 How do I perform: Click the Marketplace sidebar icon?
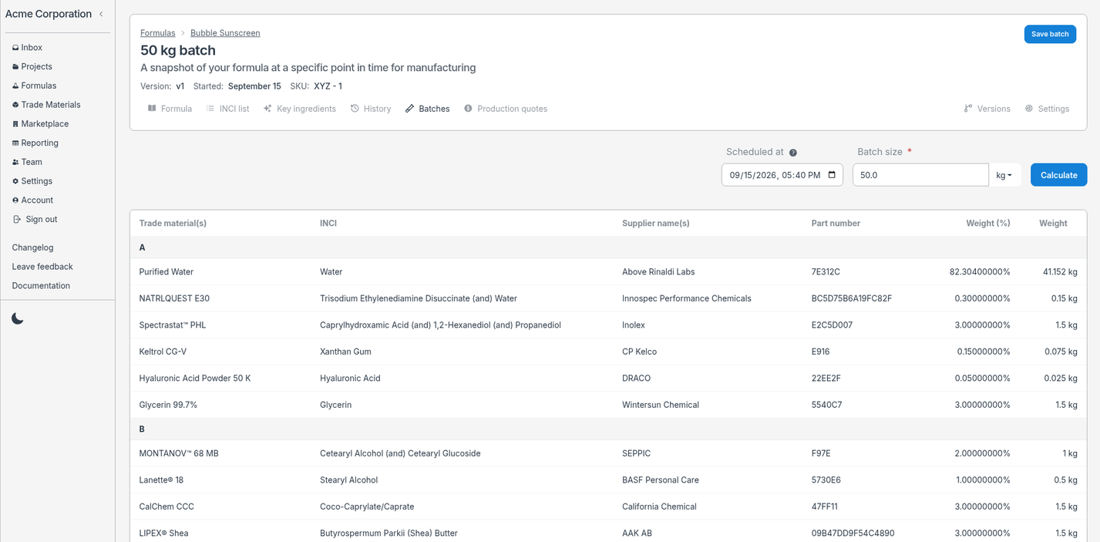tap(15, 124)
